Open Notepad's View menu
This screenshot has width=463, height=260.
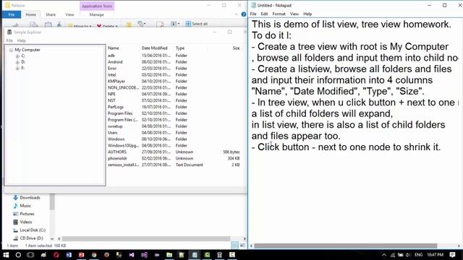click(294, 14)
